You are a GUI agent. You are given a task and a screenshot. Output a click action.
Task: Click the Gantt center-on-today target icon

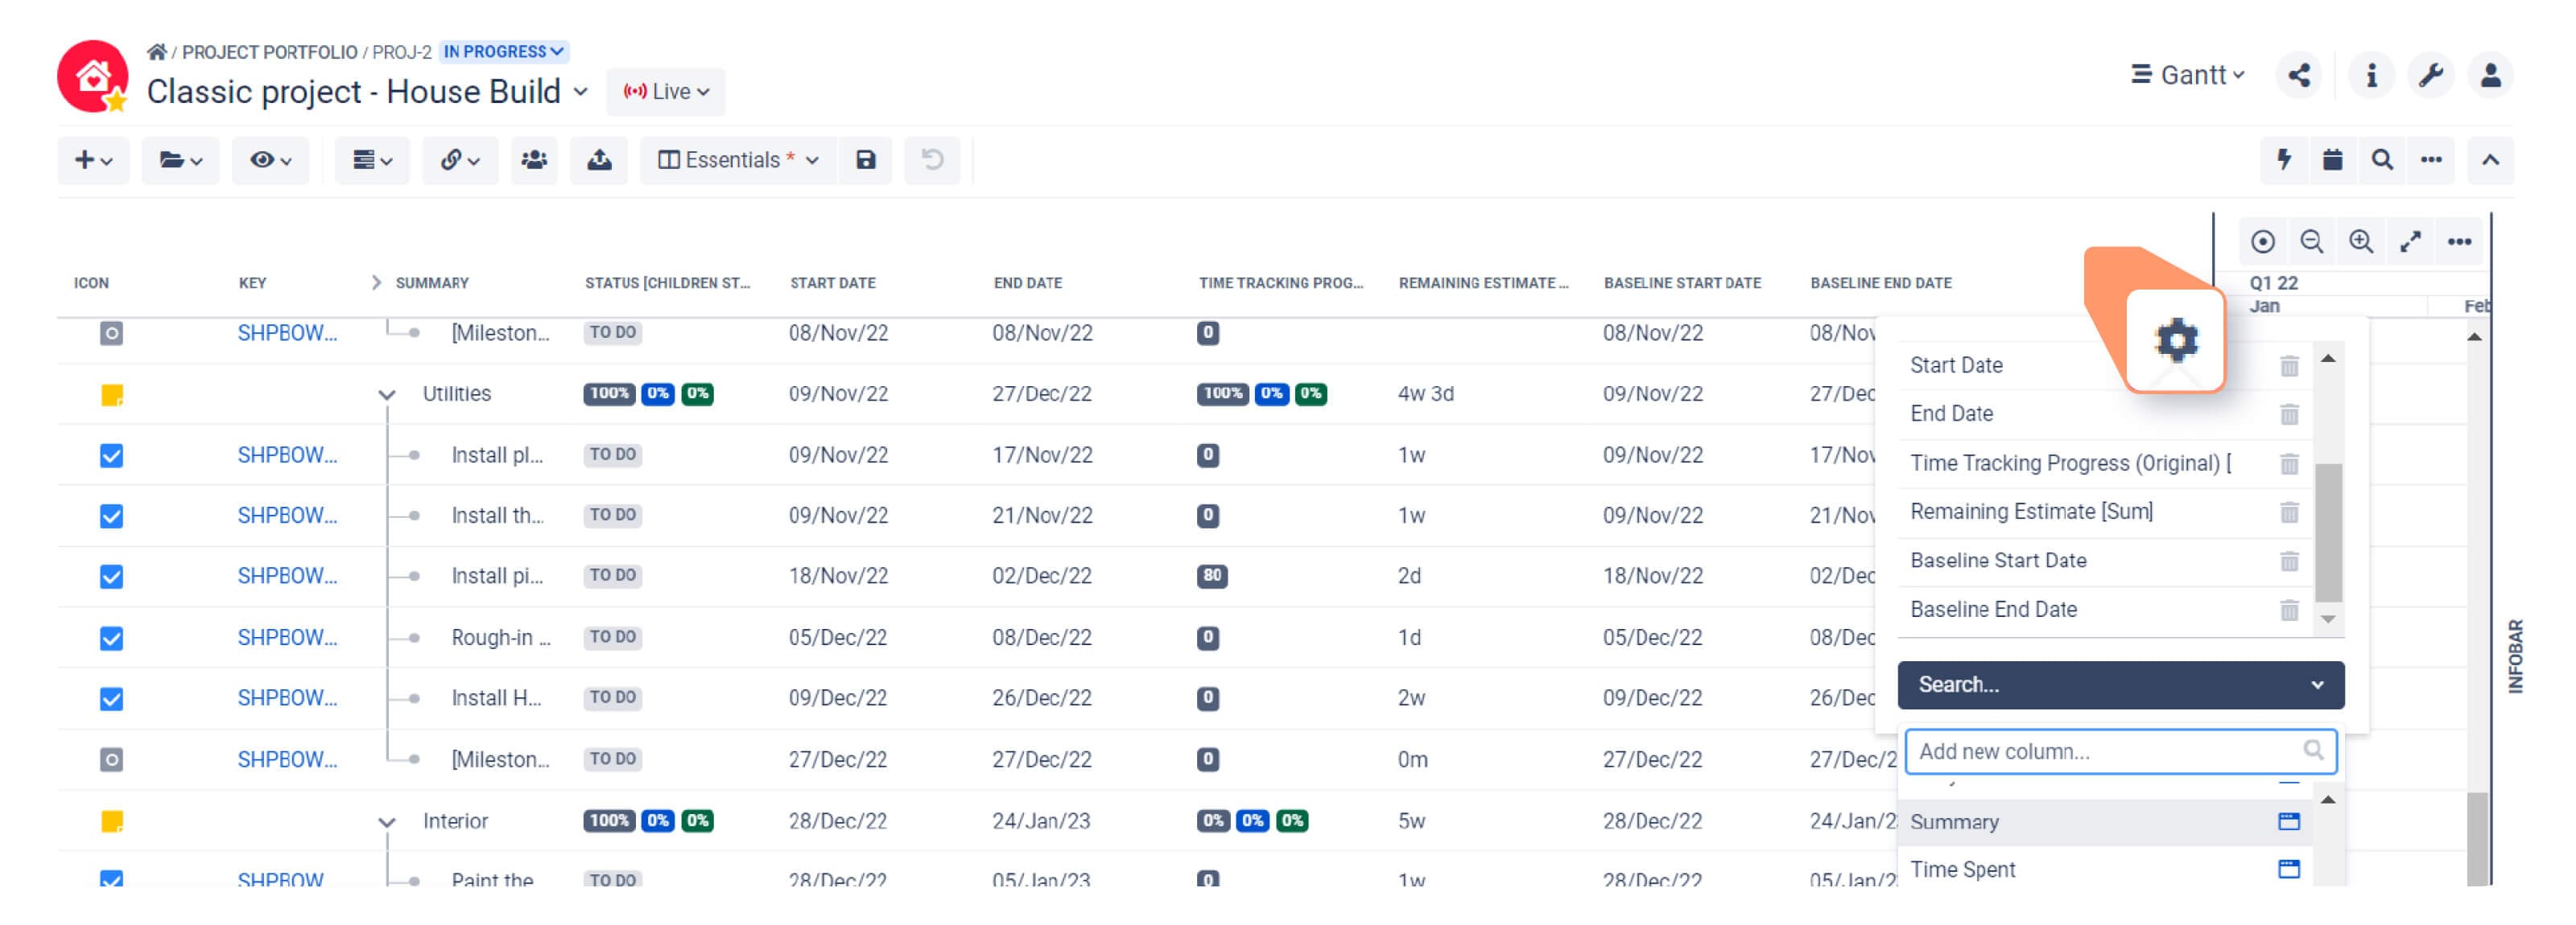pos(2263,242)
